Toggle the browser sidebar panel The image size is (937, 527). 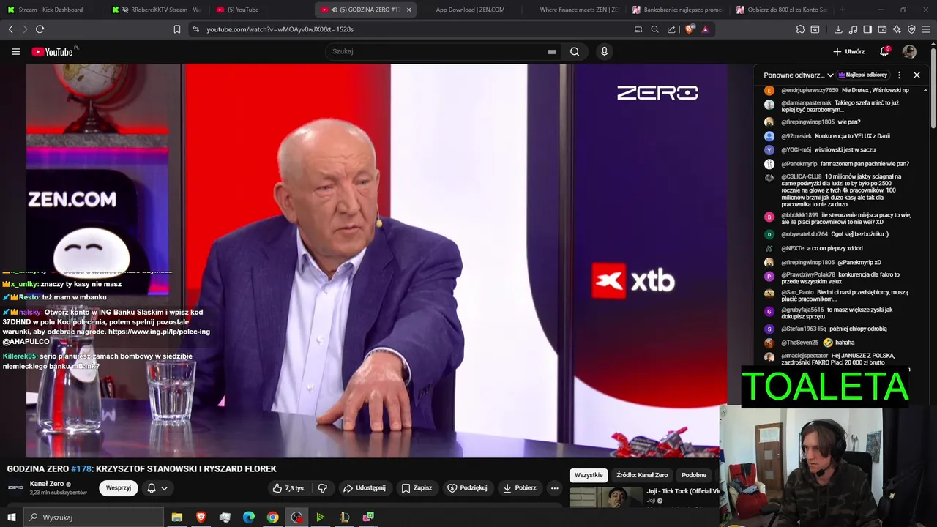click(867, 29)
